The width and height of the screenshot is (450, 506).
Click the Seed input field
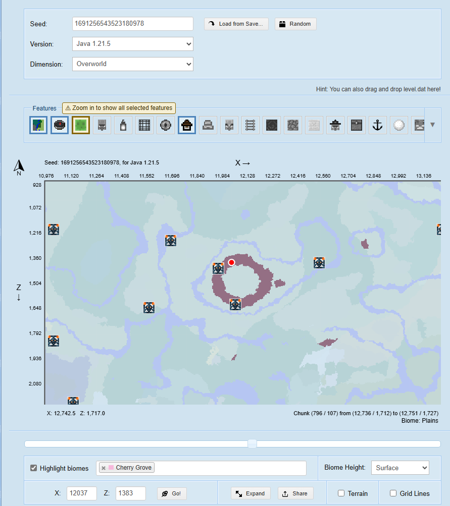(133, 24)
